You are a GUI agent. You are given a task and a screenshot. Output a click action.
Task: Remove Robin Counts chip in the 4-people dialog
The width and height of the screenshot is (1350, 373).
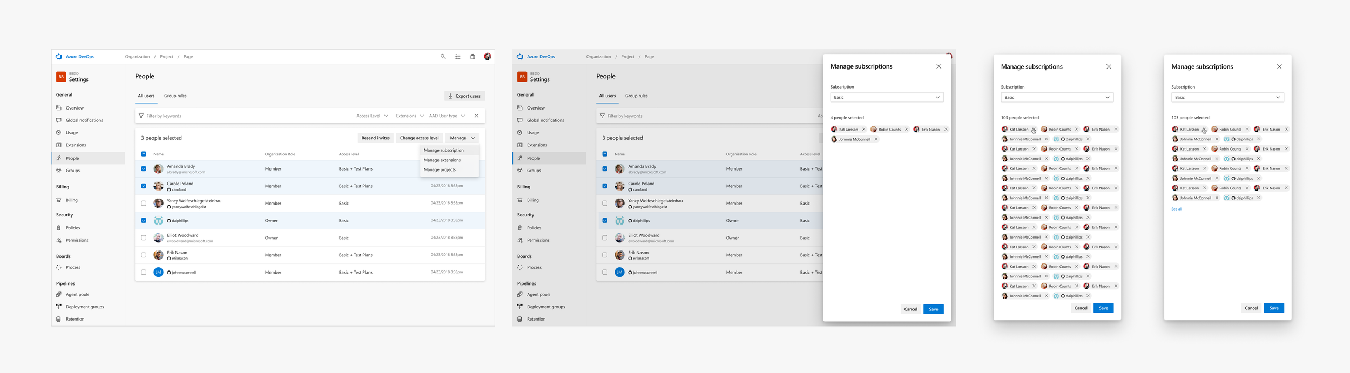pos(907,130)
